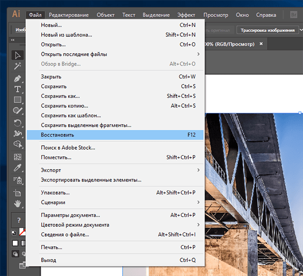Open the Выделение menu
Viewport: 303px width, 276px height.
pyautogui.click(x=156, y=15)
